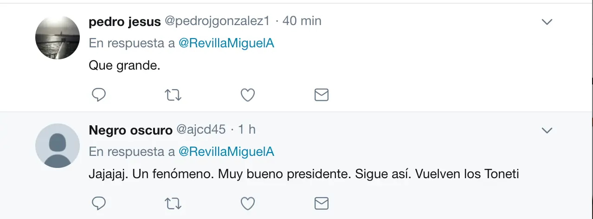Open the '40 min' tweet timestamp
Viewport: 593px width, 219px height.
click(302, 21)
